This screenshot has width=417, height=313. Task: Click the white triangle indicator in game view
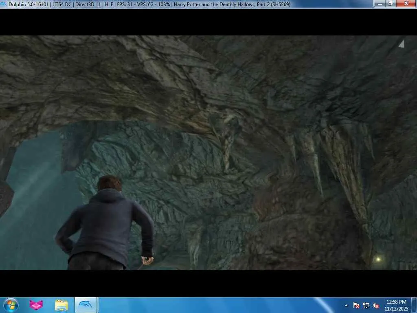pyautogui.click(x=401, y=44)
